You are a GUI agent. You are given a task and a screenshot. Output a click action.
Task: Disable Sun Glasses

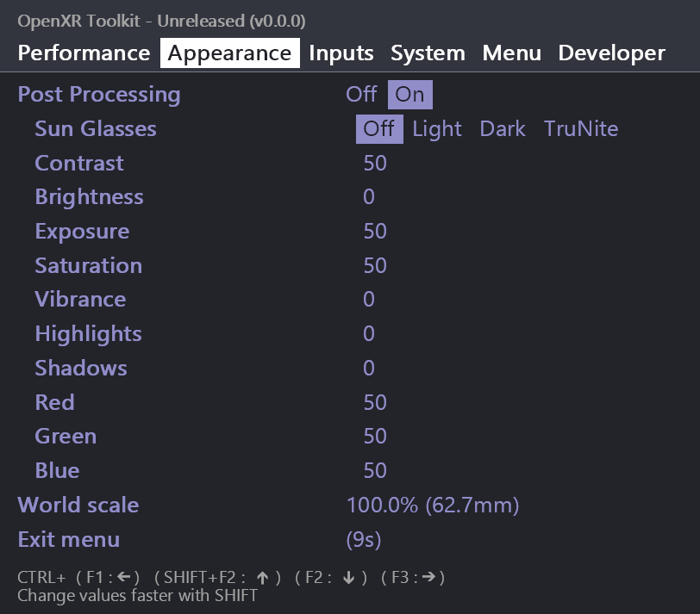pos(378,128)
